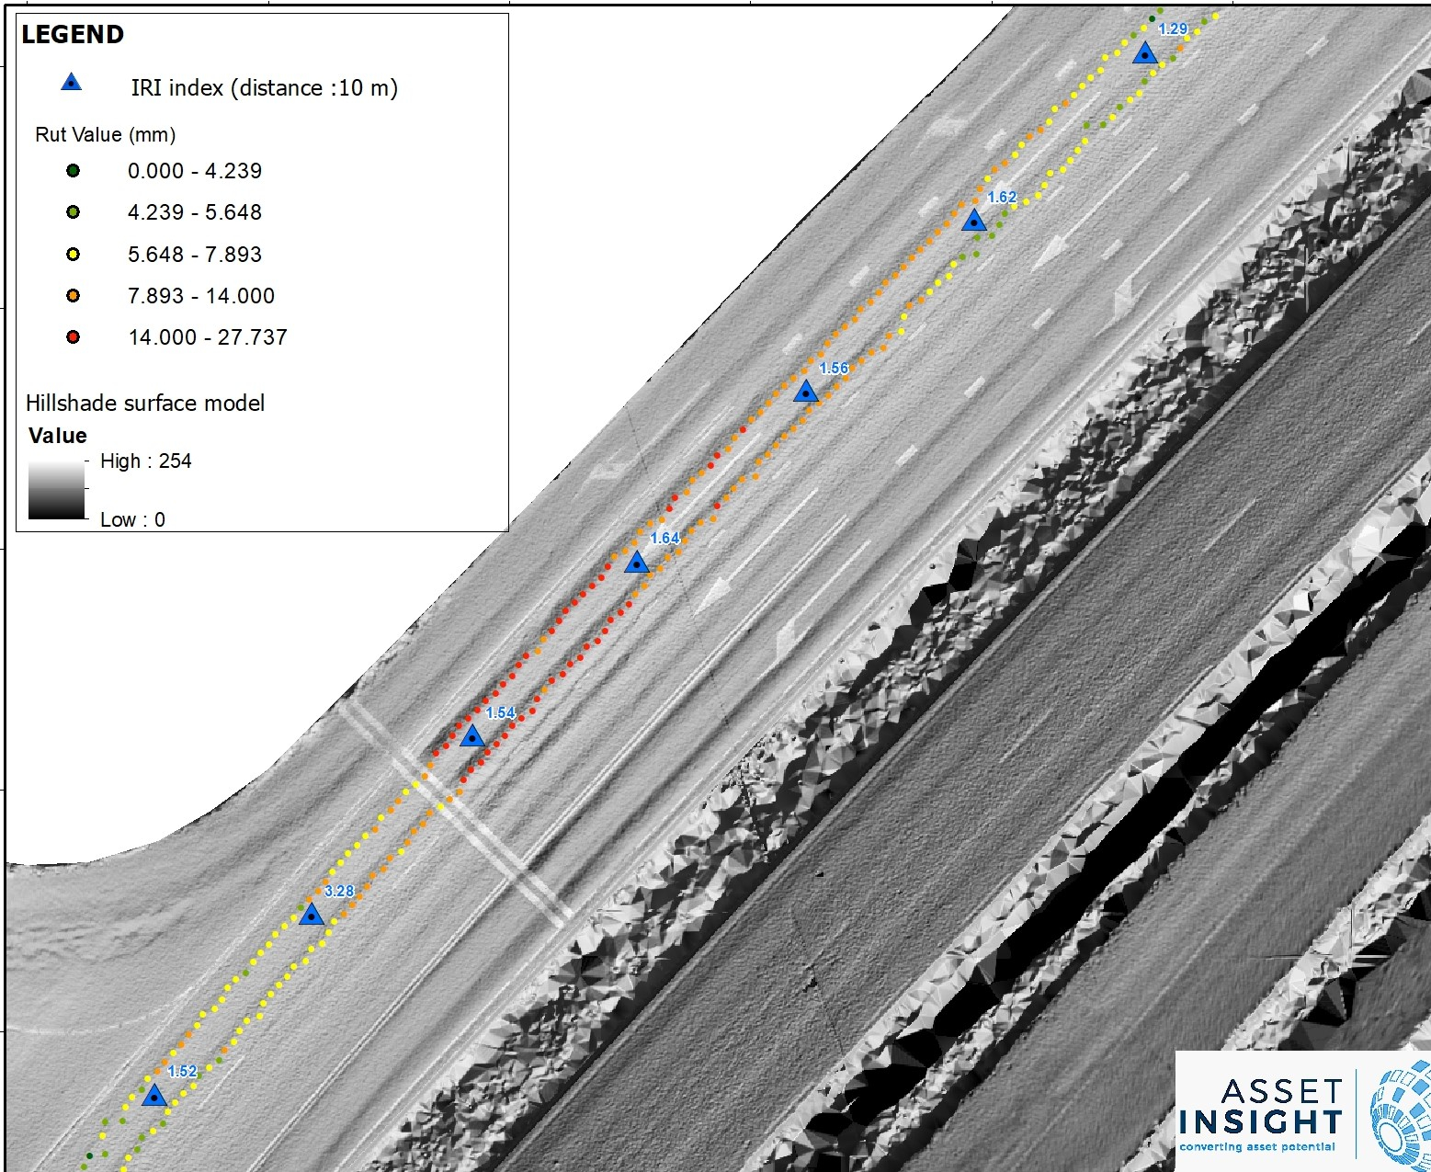This screenshot has width=1431, height=1172.
Task: Click the 'Low : 0' text
Action: pyautogui.click(x=132, y=520)
